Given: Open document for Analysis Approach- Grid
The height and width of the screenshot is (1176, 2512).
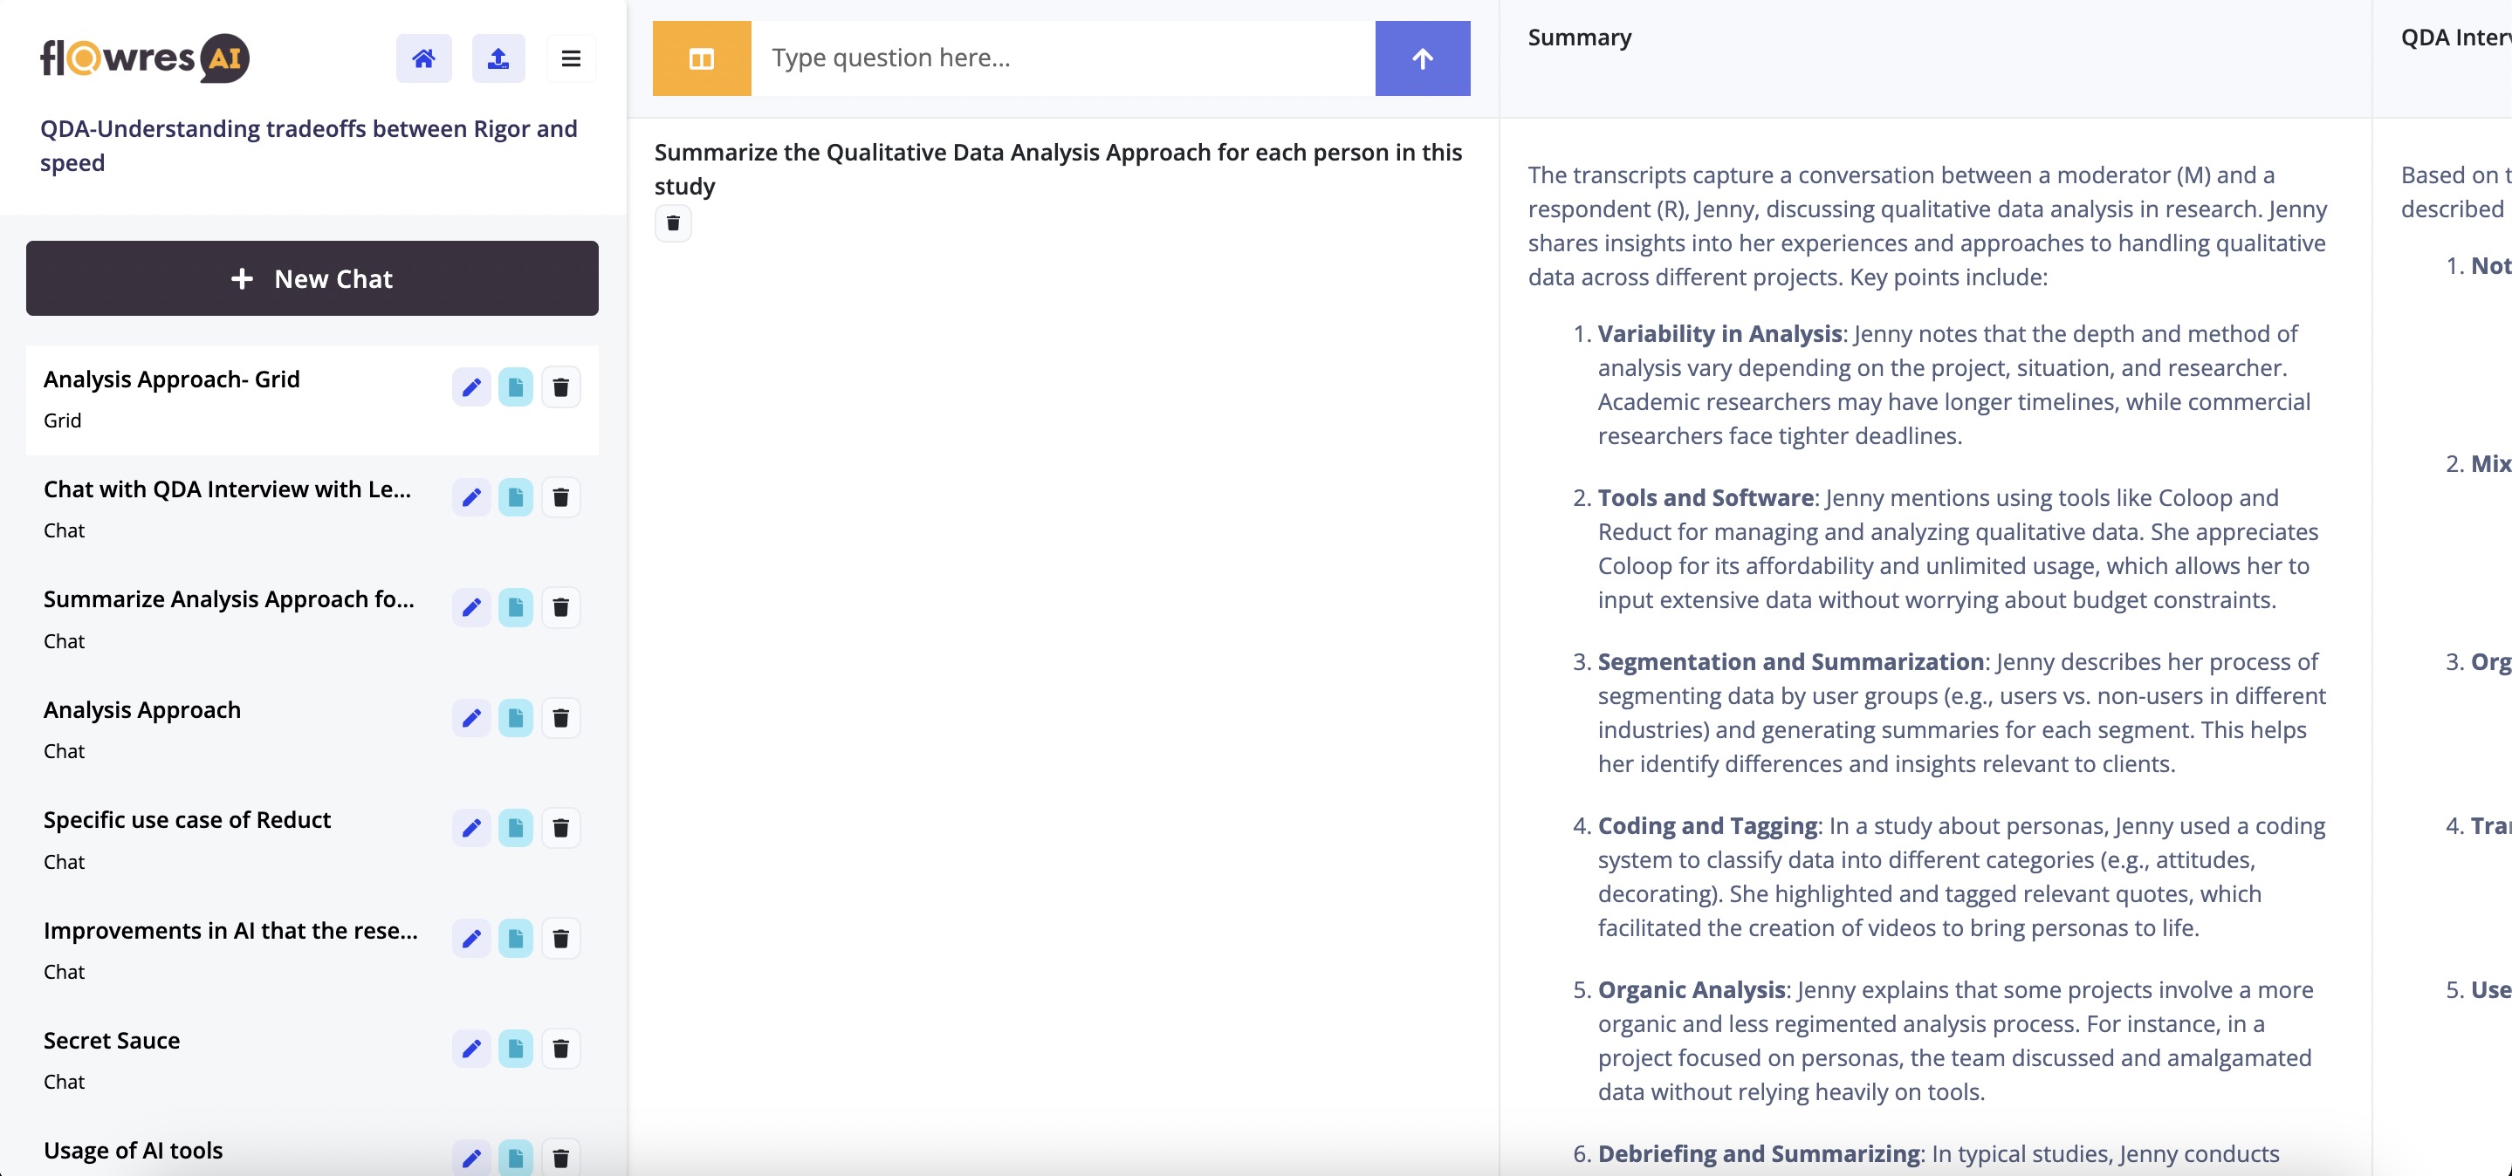Looking at the screenshot, I should pos(516,386).
